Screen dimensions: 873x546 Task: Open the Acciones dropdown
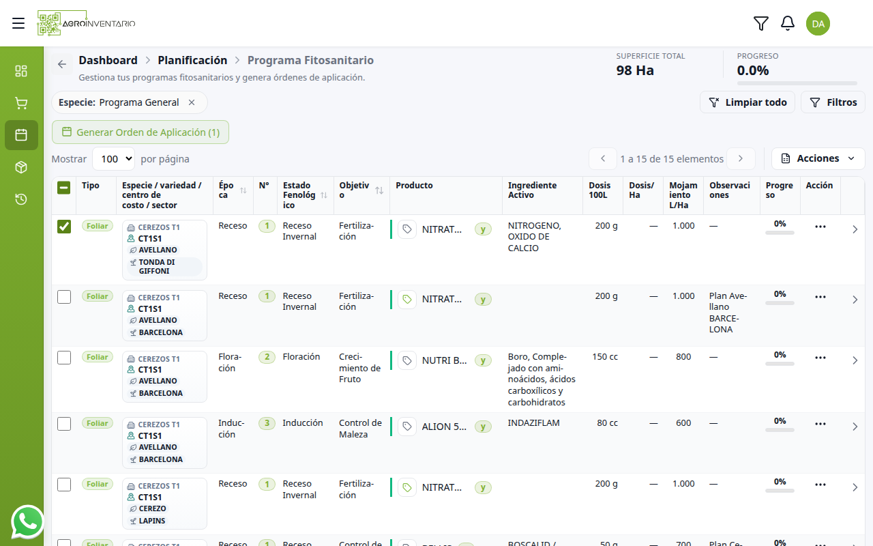[818, 158]
